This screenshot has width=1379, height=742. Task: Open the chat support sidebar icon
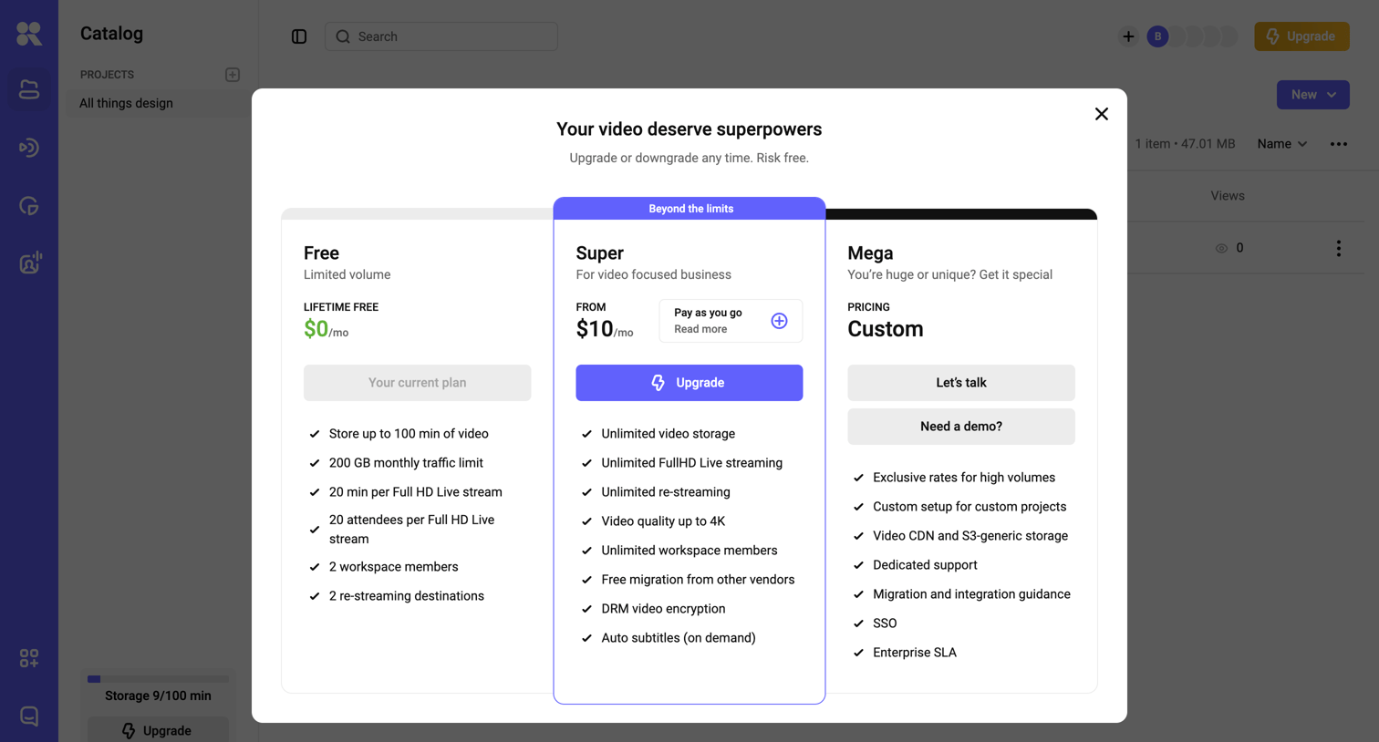point(29,716)
